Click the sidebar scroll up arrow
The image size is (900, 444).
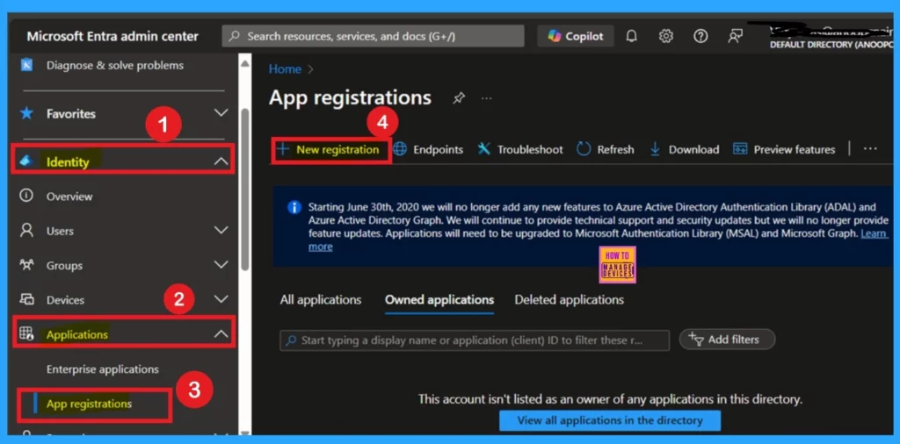(245, 63)
